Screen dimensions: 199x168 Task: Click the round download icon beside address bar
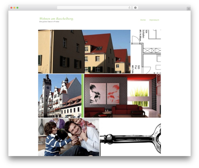135,8
